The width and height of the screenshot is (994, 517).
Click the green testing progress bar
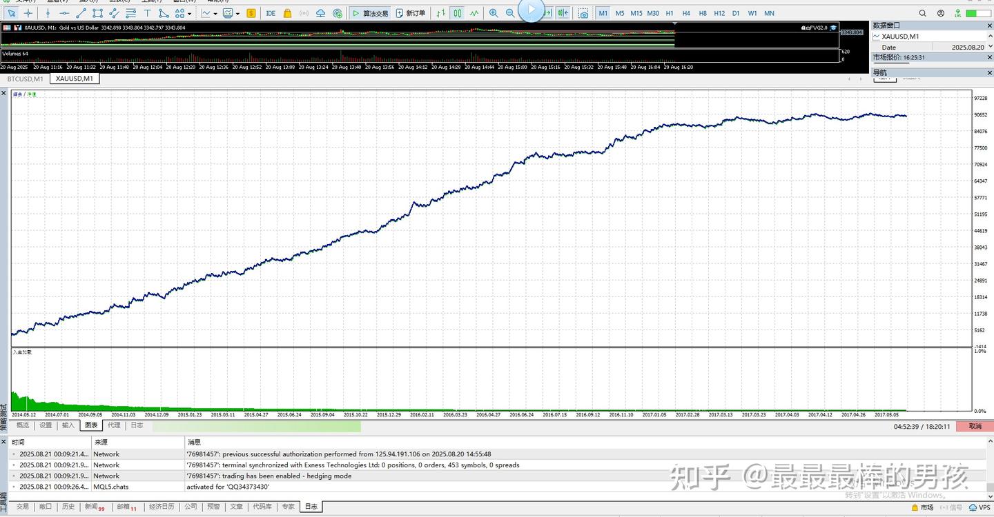[x=257, y=426]
